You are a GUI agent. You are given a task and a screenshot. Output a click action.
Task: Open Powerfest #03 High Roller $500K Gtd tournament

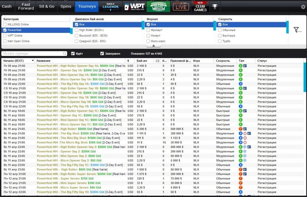coord(64,129)
